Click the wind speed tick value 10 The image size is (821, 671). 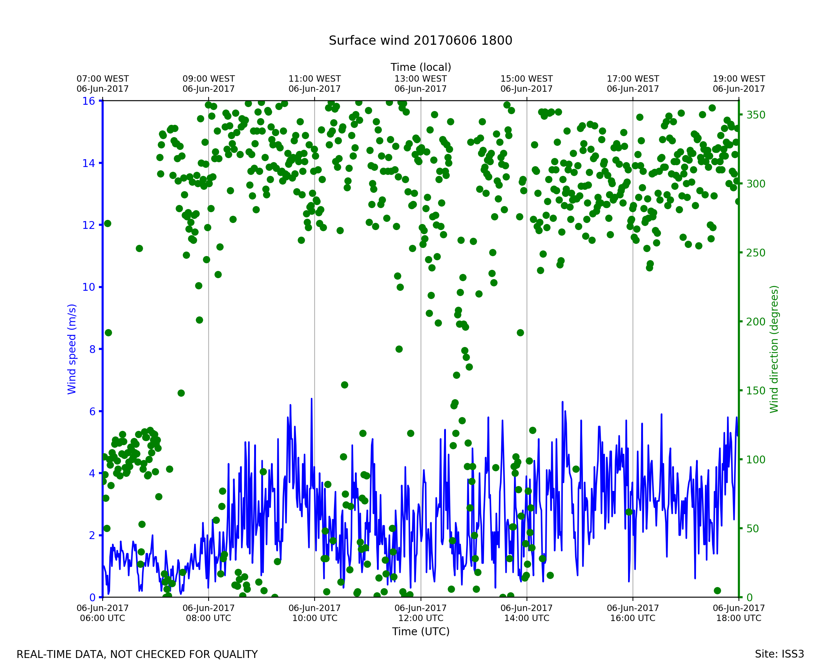88,287
